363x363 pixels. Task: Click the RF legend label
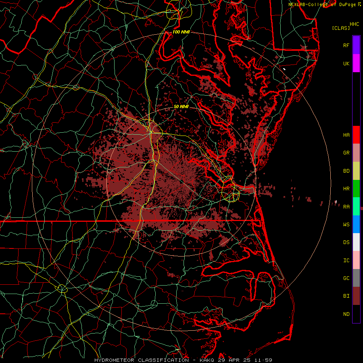click(346, 46)
